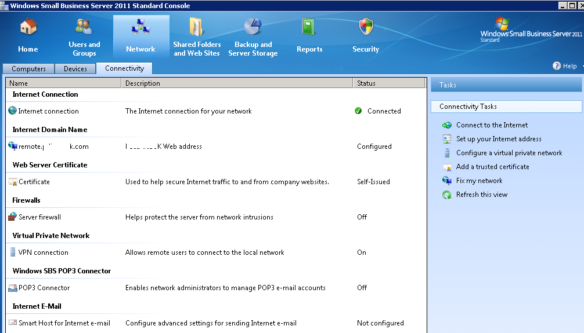Click Add a trusted certificate link
Image resolution: width=584 pixels, height=333 pixels.
pos(493,167)
